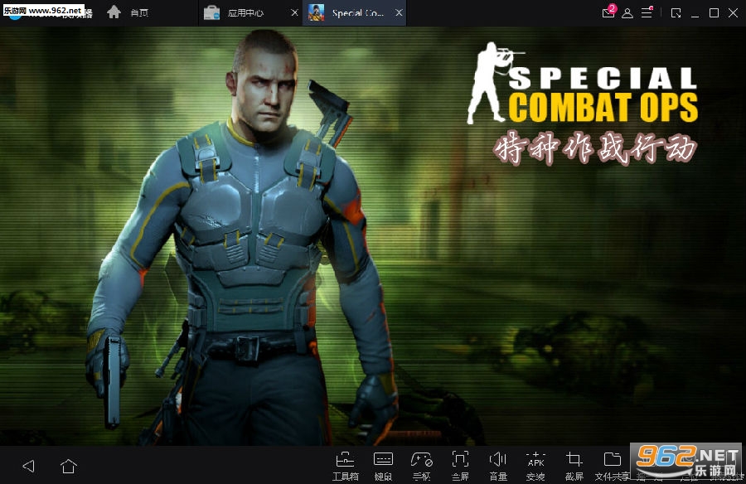Open 文件共享 file sharing folder
Image resolution: width=746 pixels, height=484 pixels.
613,466
